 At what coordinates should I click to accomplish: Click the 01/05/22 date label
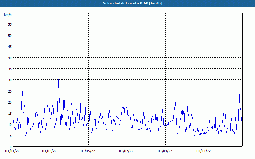[x=88, y=151]
